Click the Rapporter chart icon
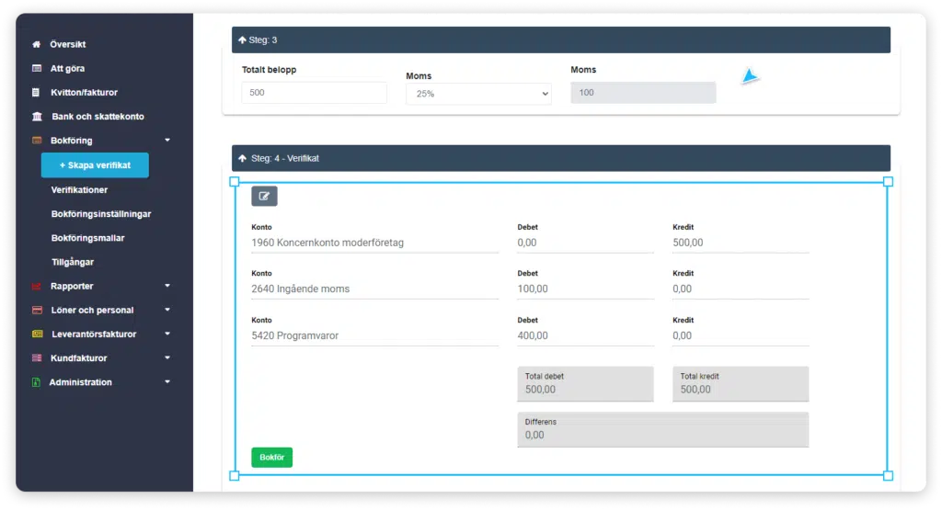Viewport: 942px width, 510px height. 37,286
